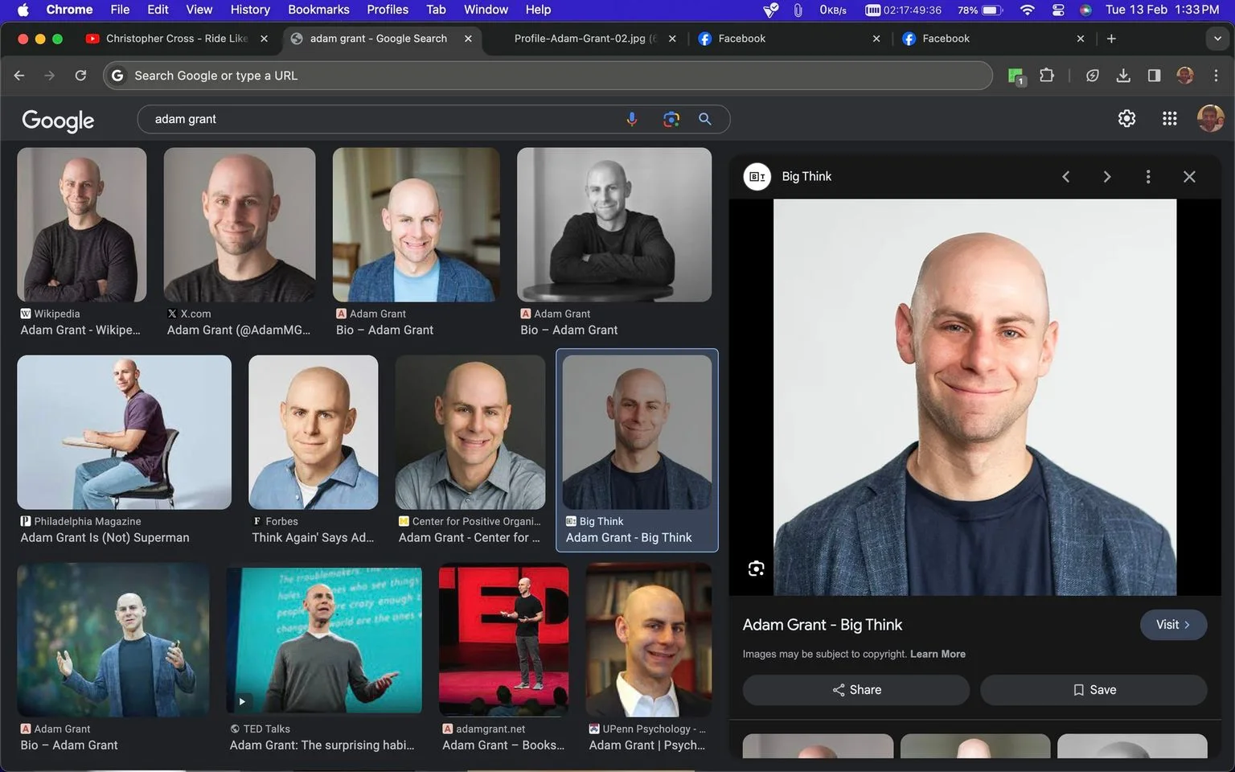Show next image in preview panel

click(1107, 177)
